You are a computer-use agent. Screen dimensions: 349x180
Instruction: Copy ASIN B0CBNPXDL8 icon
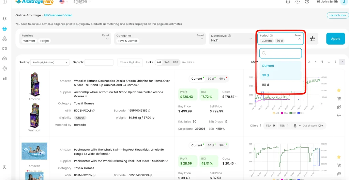[x=93, y=111]
